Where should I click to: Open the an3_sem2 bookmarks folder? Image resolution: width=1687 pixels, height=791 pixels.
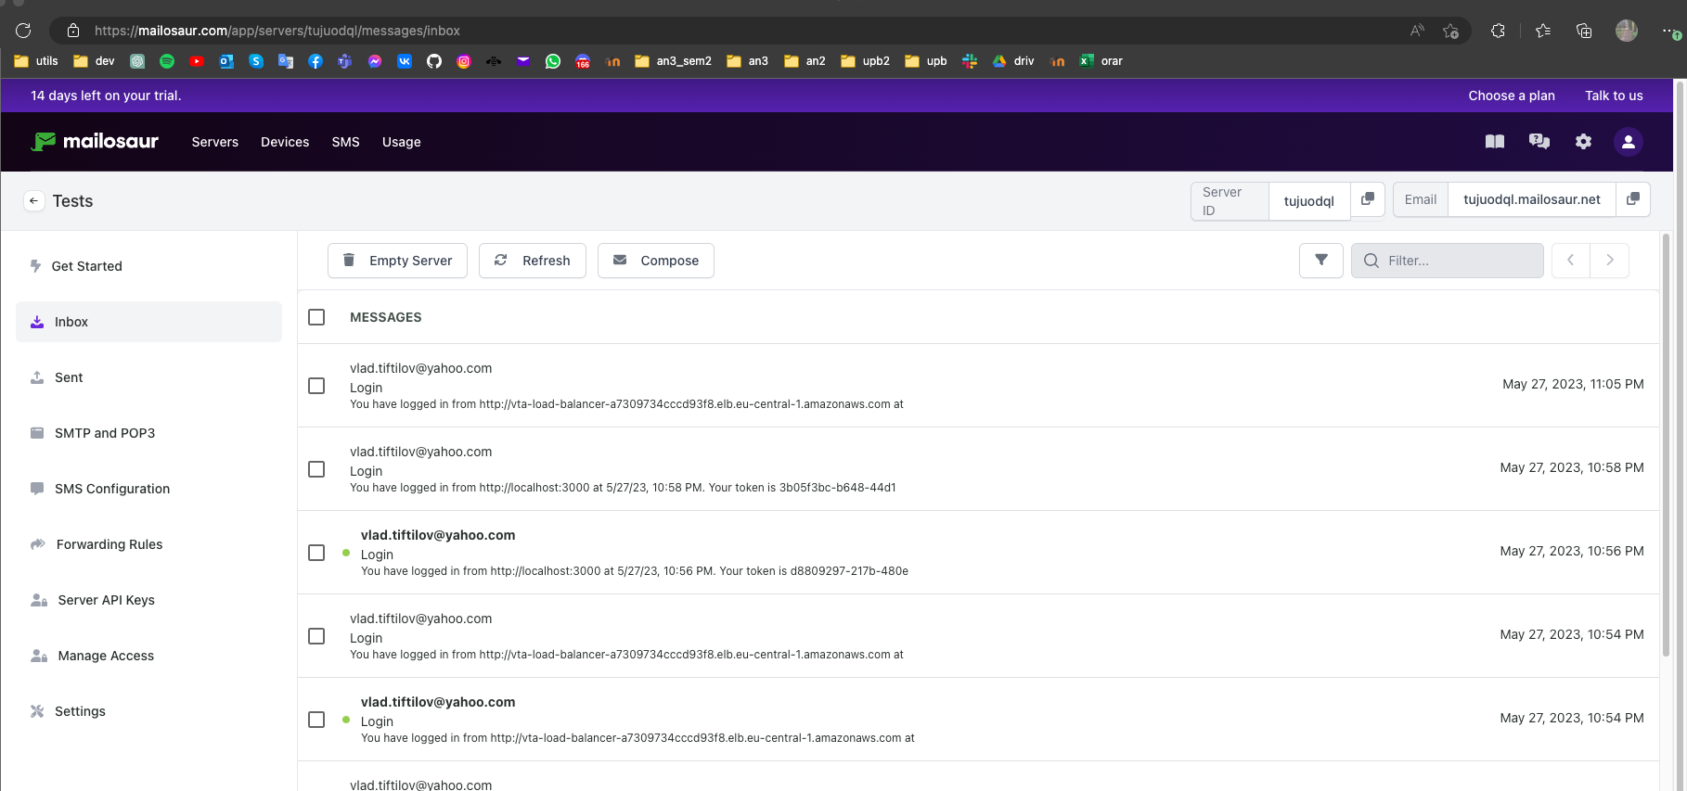(x=673, y=61)
